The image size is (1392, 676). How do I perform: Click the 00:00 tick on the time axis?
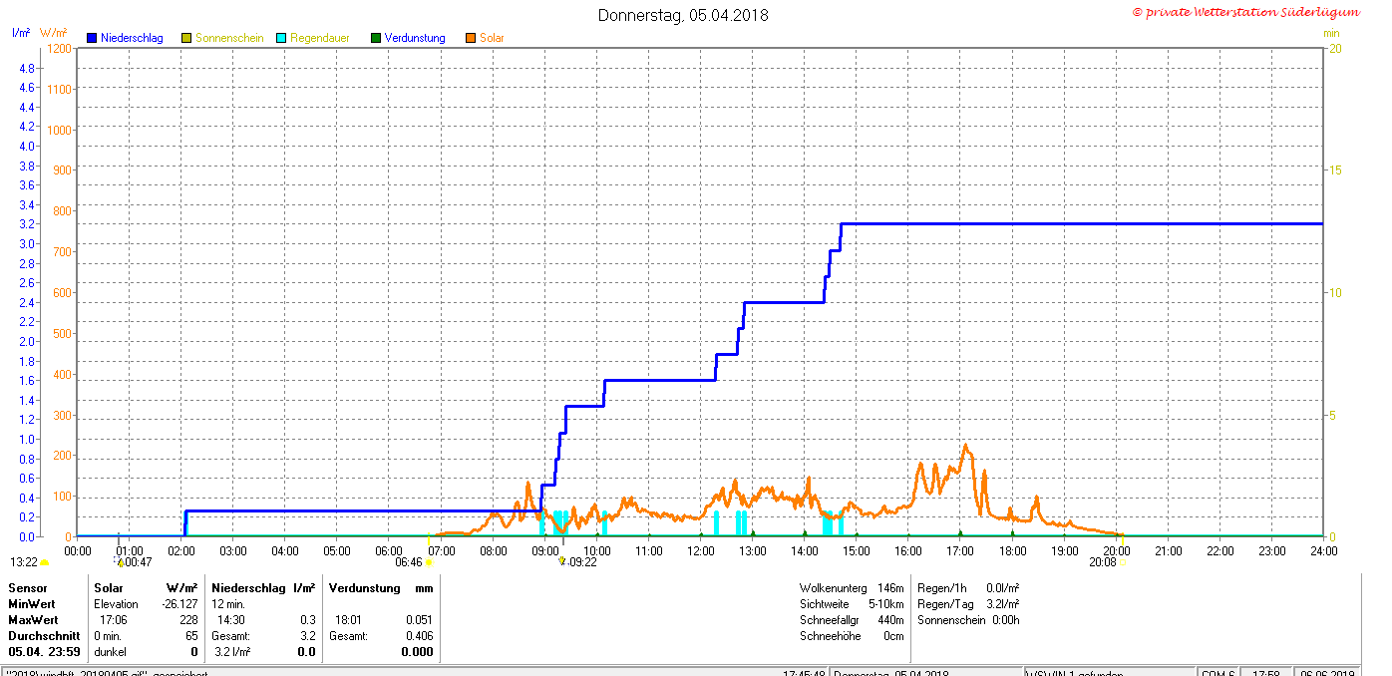point(78,550)
